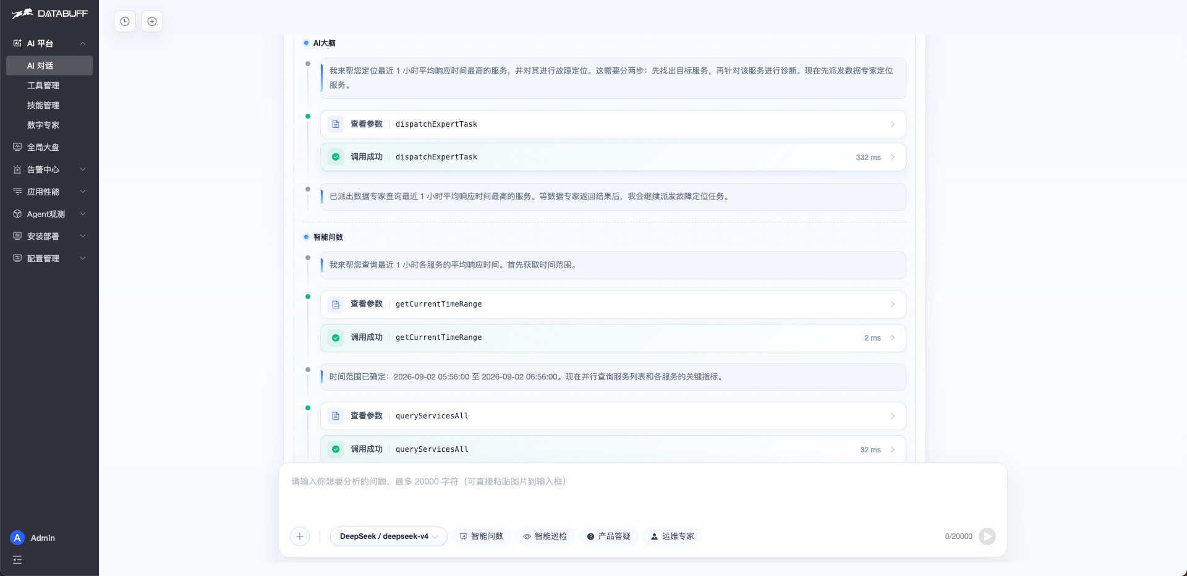Open 全局大盘 menu item
This screenshot has height=576, width=1187.
[49, 147]
